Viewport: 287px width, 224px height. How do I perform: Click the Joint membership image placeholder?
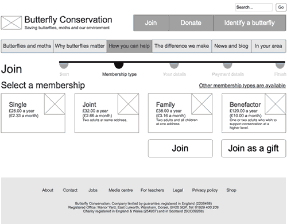(x=129, y=104)
